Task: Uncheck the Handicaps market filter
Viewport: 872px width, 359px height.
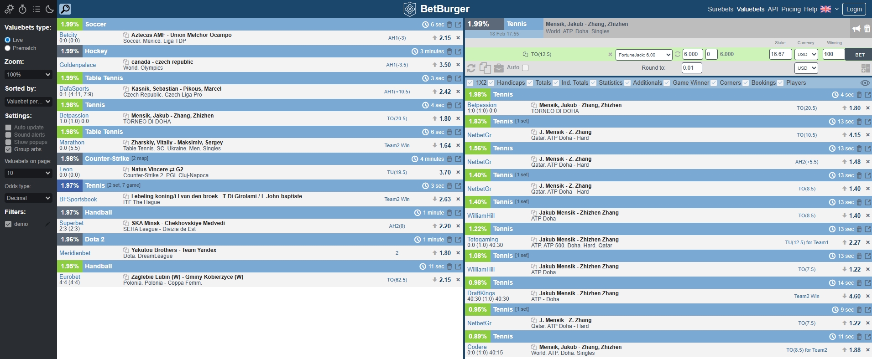Action: pyautogui.click(x=491, y=83)
